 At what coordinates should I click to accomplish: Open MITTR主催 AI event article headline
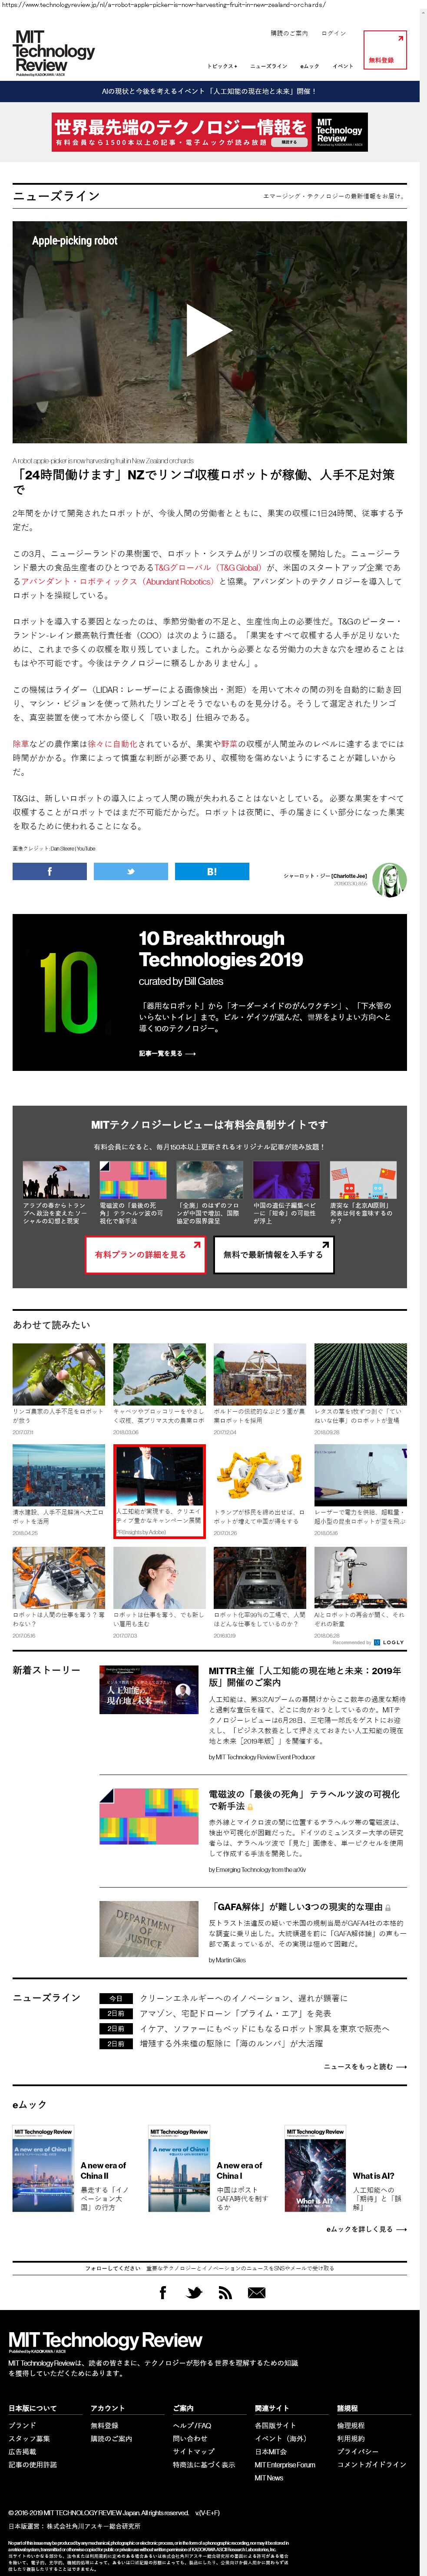305,1676
